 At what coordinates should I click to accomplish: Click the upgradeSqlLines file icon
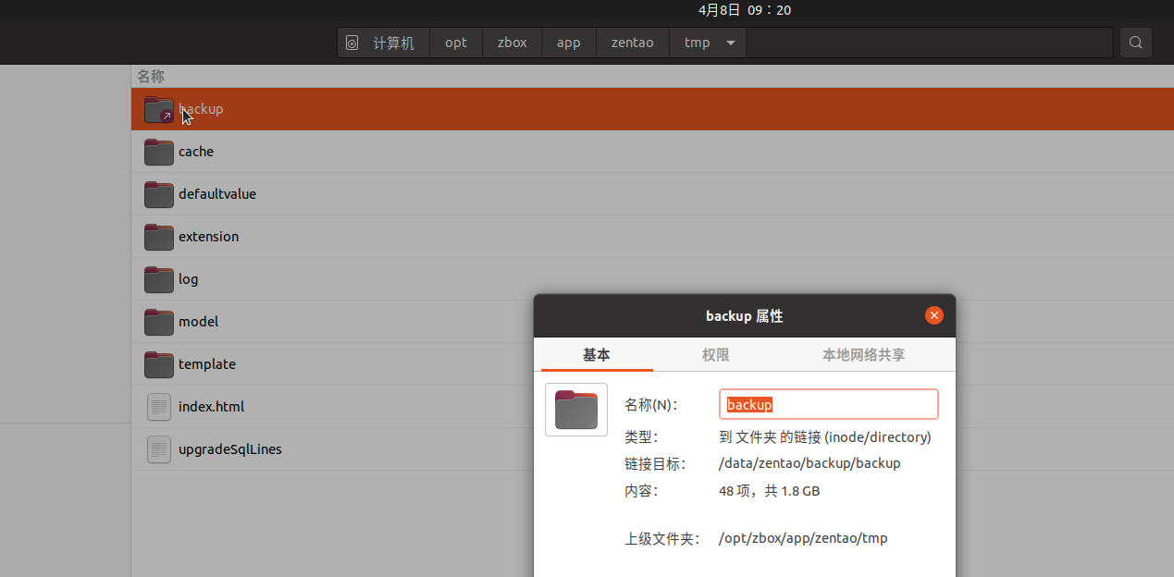159,449
